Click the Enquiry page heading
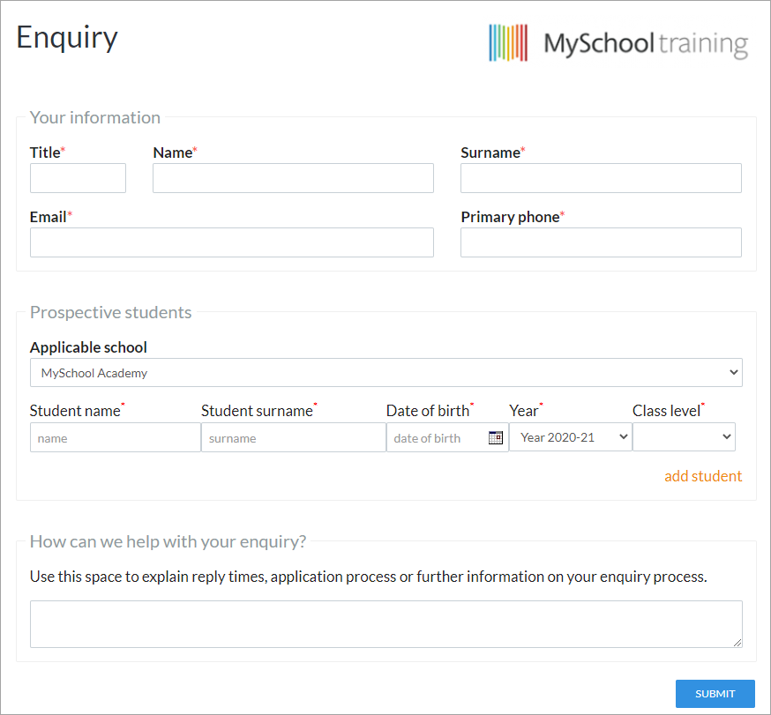Viewport: 771px width, 715px height. pyautogui.click(x=67, y=38)
